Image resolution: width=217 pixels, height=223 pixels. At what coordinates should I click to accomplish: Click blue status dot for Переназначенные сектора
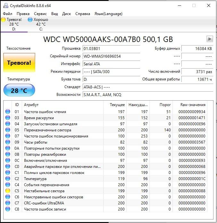pos(8,130)
